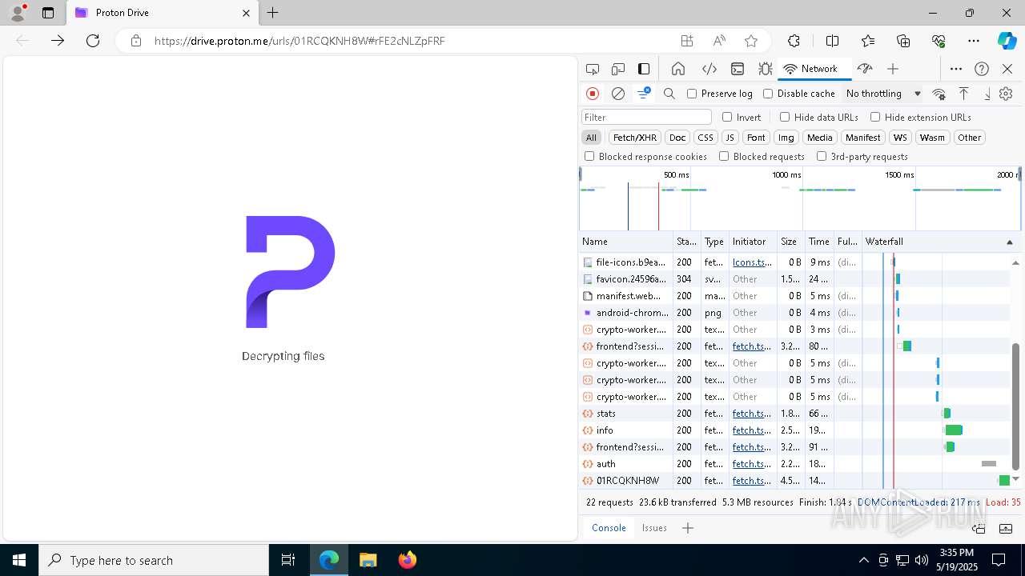Viewport: 1025px width, 576px height.
Task: Filter requests by Doc
Action: tap(677, 138)
